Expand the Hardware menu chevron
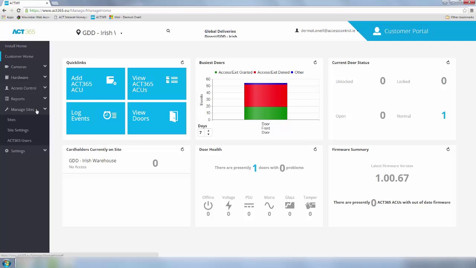The image size is (476, 268). click(45, 77)
